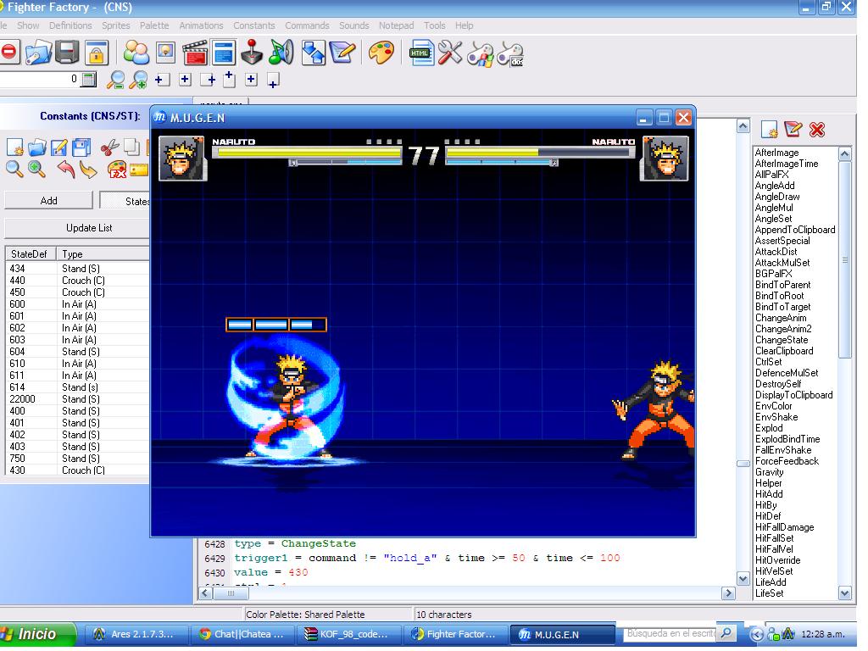
Task: Open the Palette editor painter's palette icon
Action: 381,53
